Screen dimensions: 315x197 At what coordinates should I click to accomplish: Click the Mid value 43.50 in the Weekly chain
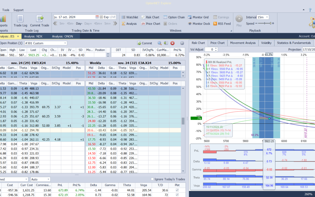tap(91, 88)
